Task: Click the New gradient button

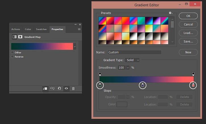Action: tap(188, 52)
